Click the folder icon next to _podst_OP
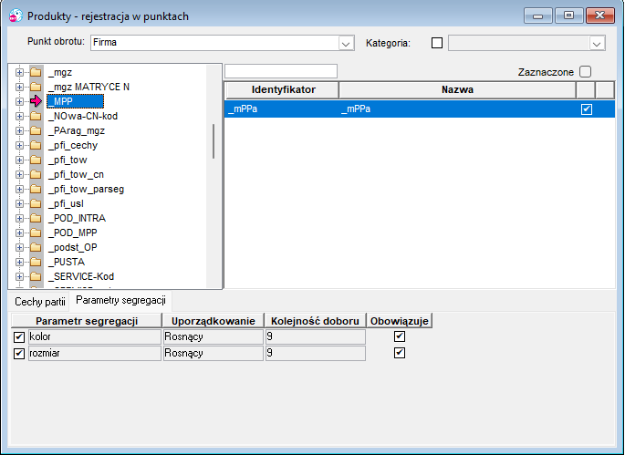Viewport: 625px width, 455px height. (36, 247)
